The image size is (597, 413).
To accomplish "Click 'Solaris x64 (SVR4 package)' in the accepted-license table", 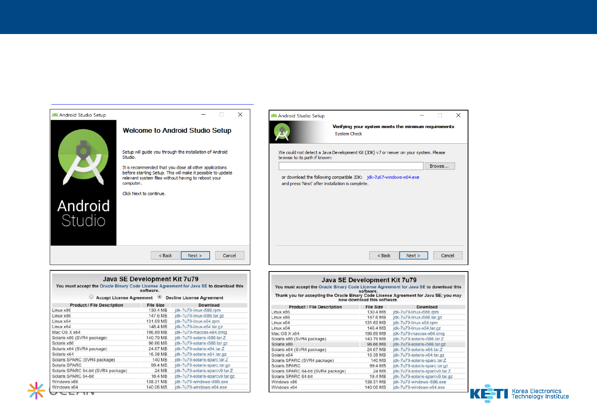I will 299,350.
